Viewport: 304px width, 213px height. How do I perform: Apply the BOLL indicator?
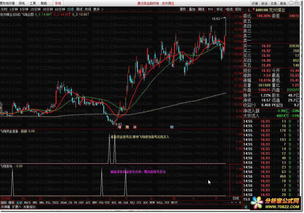160,203
